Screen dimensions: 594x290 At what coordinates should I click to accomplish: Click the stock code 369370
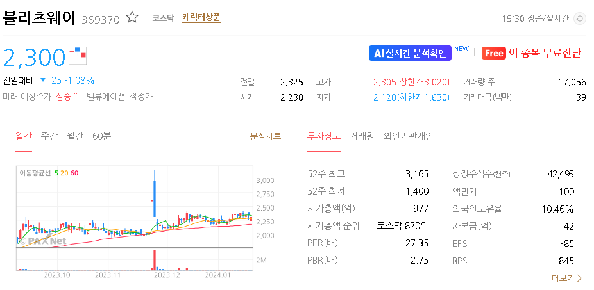click(x=101, y=19)
